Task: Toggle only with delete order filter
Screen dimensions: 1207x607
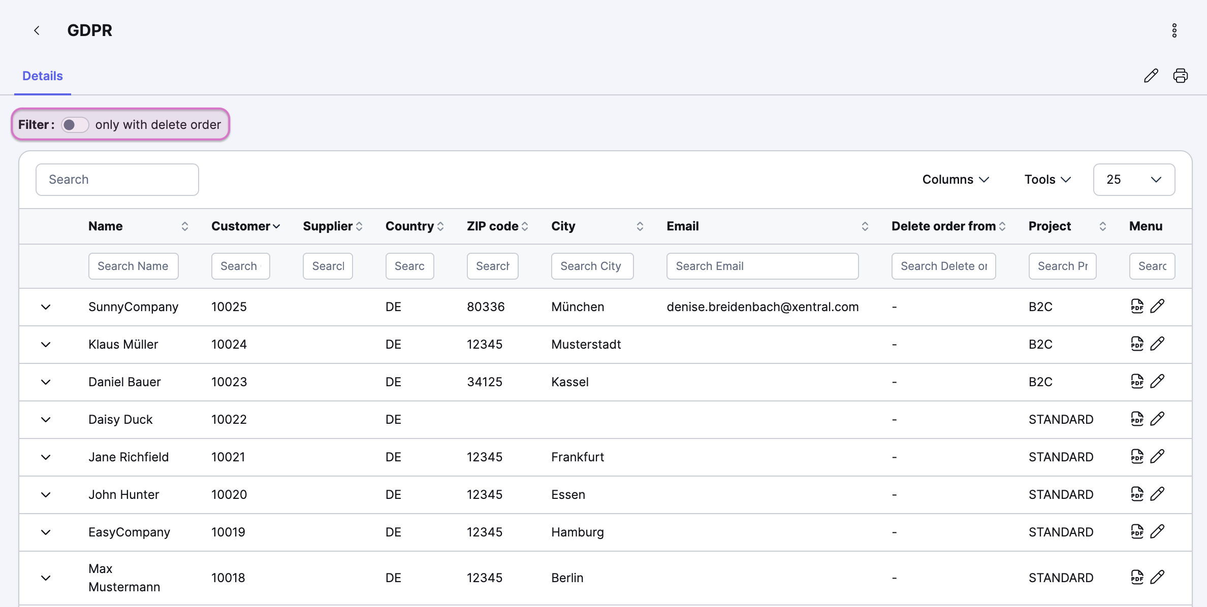Action: pos(75,125)
